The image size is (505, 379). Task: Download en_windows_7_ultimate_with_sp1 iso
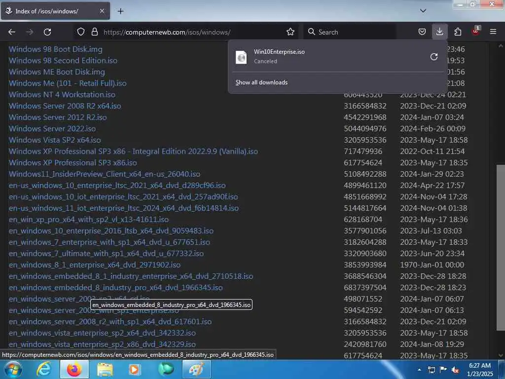(x=107, y=254)
